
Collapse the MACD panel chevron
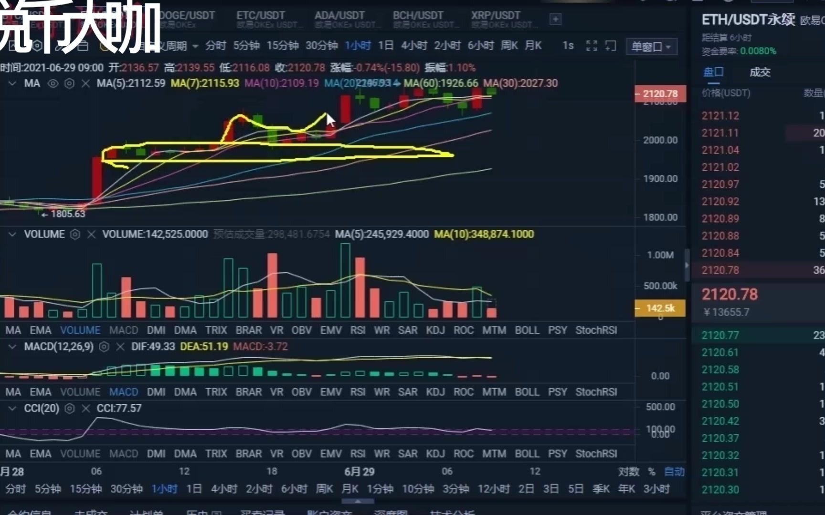pyautogui.click(x=12, y=347)
